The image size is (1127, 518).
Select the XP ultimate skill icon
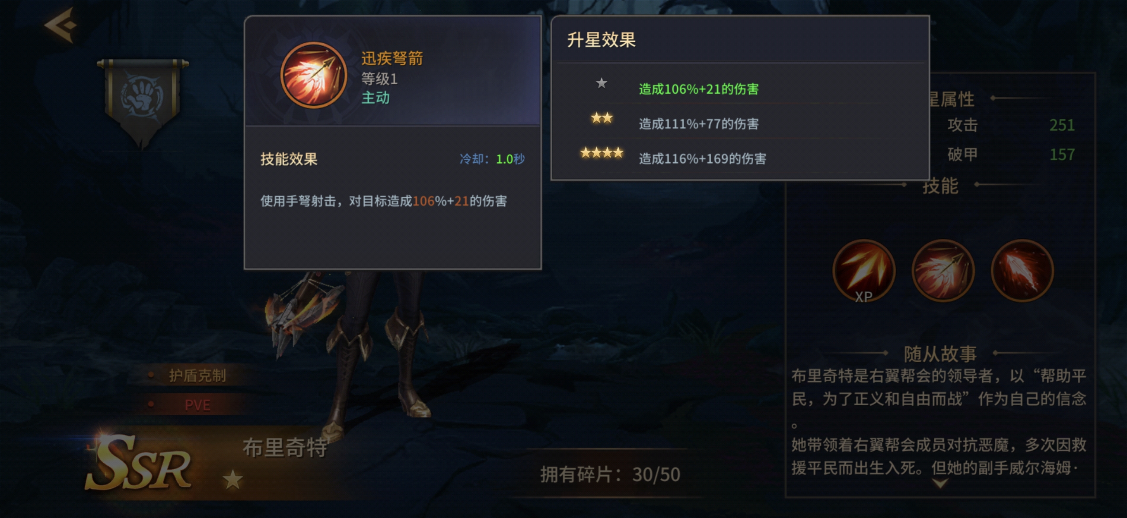click(864, 271)
